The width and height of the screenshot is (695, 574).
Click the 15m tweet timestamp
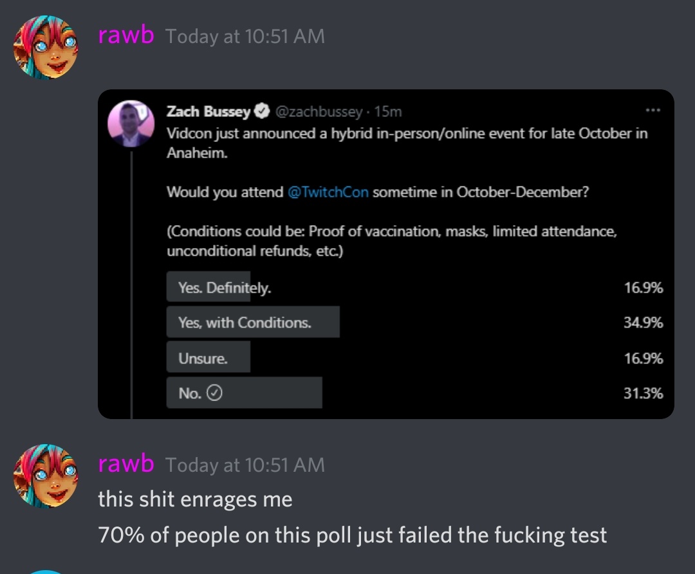coord(388,112)
